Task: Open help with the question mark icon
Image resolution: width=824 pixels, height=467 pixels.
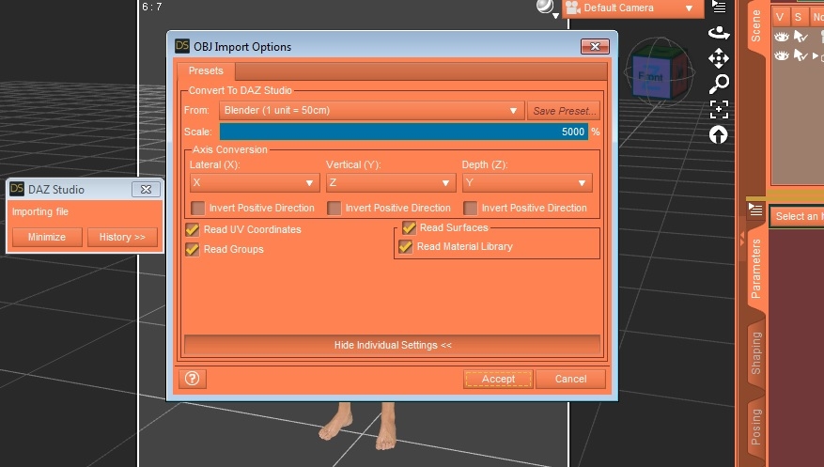Action: coord(193,379)
